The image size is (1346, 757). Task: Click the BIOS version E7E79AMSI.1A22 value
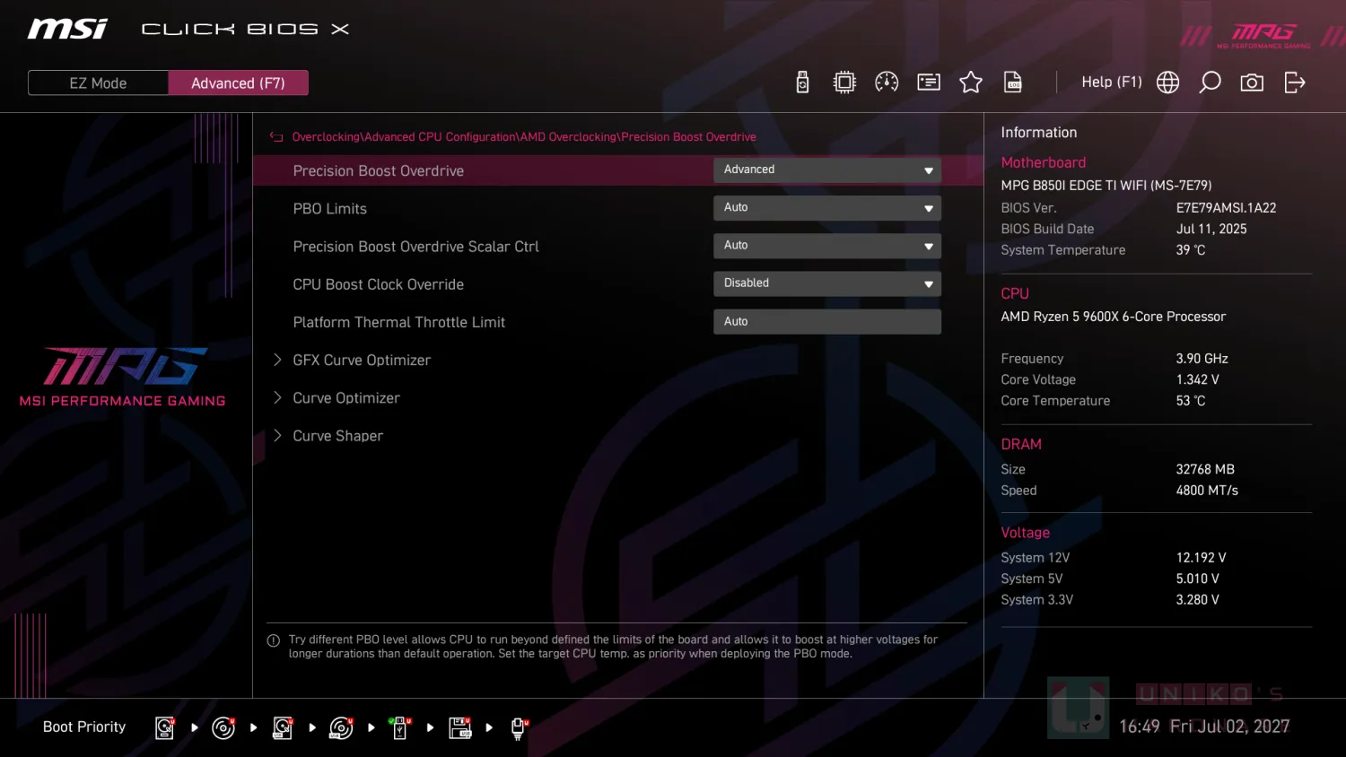click(x=1226, y=207)
